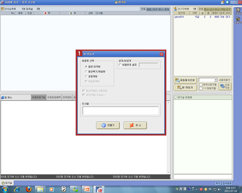Click the 취소 cancel button with red X
Screen dimensions: 242x193
click(x=135, y=125)
